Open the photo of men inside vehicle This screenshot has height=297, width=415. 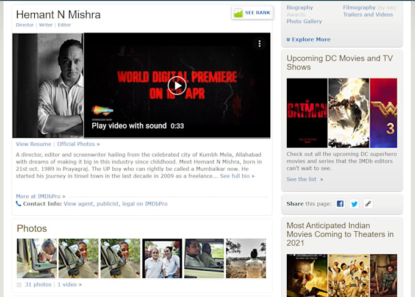pyautogui.click(x=204, y=259)
